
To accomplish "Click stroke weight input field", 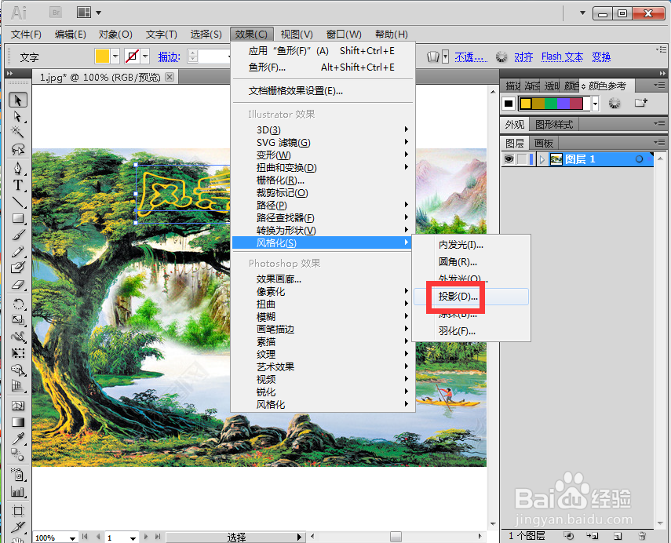I will [x=214, y=56].
